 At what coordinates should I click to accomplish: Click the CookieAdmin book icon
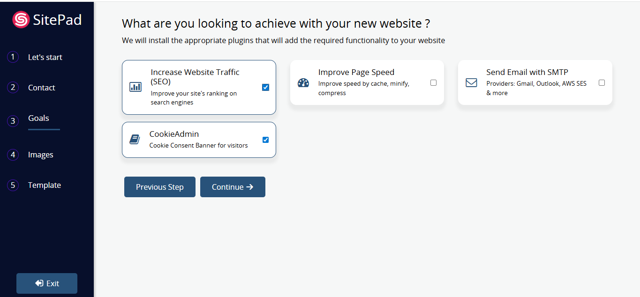click(135, 140)
